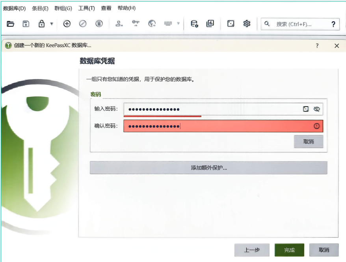Open the 工具(T) menu
This screenshot has width=346, height=262.
[86, 8]
